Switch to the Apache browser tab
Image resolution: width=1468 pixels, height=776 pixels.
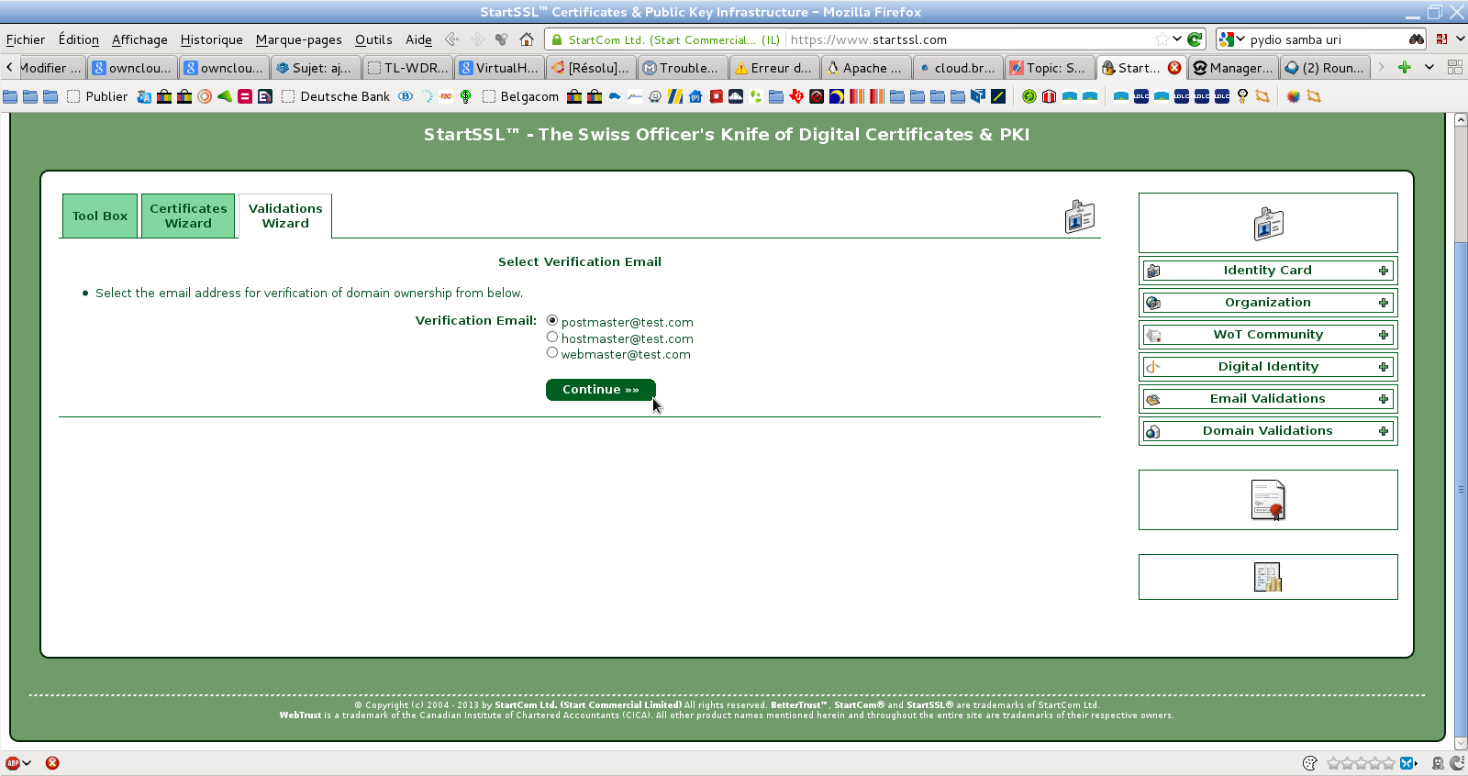tap(866, 68)
